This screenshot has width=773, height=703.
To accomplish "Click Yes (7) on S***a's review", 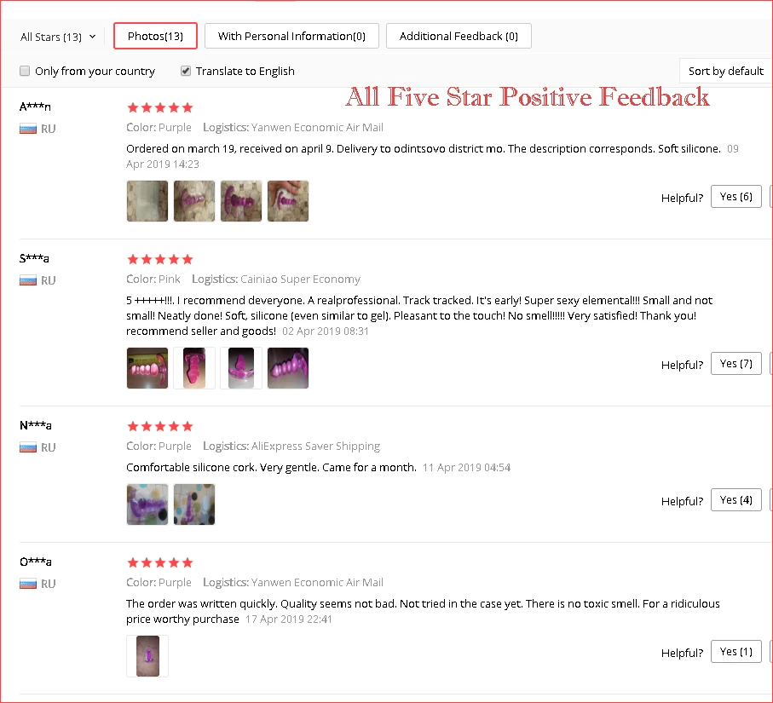I will pyautogui.click(x=736, y=363).
